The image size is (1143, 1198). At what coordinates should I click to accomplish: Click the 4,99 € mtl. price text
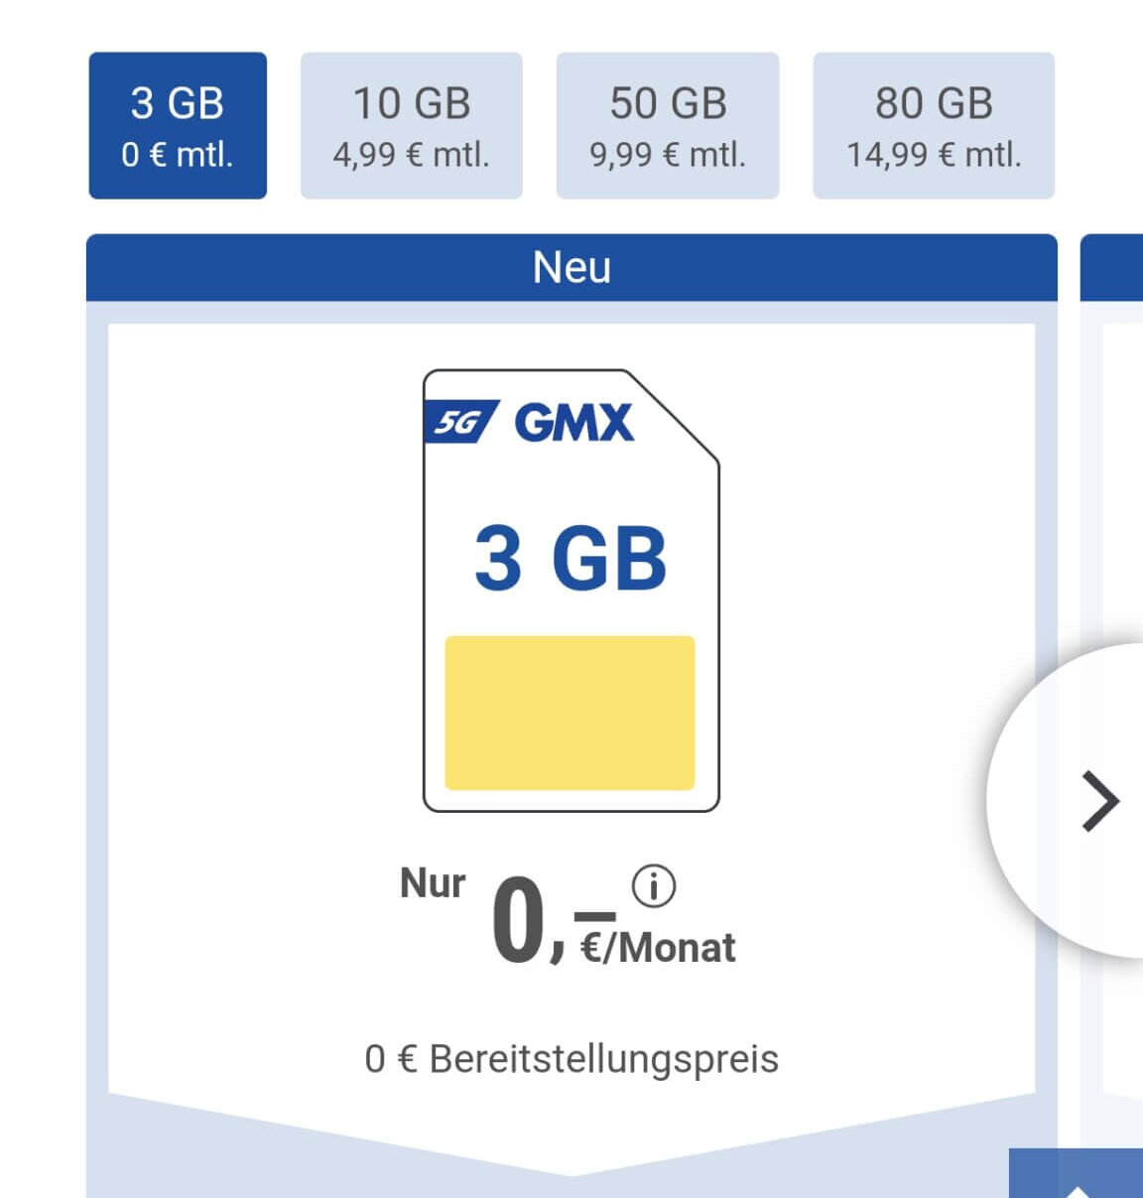[x=411, y=155]
